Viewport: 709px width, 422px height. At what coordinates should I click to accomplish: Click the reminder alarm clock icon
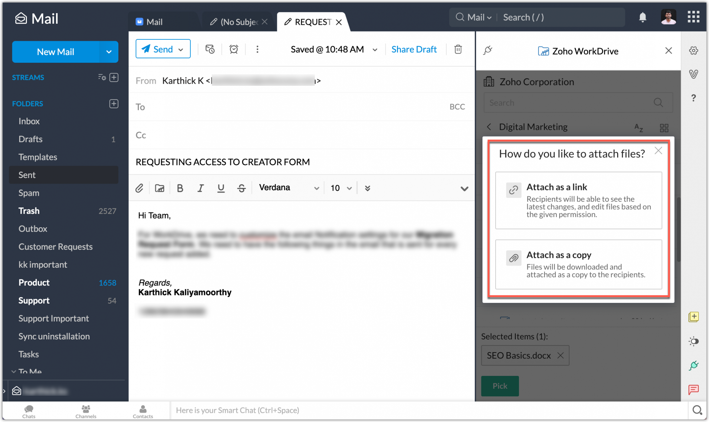tap(233, 49)
